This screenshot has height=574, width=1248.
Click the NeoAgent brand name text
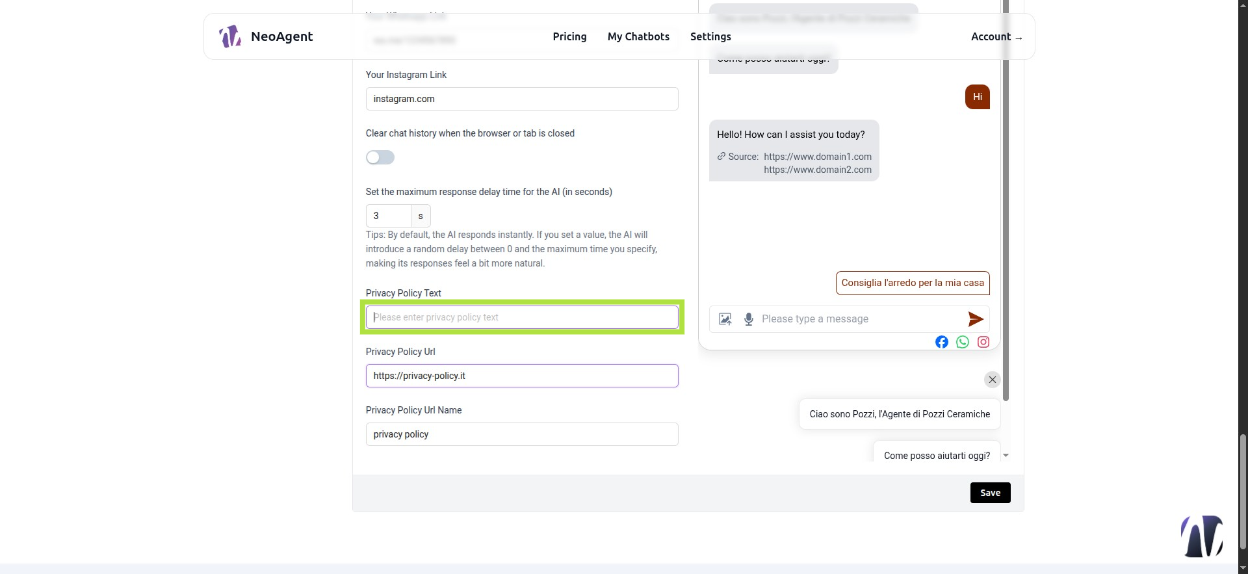pos(281,36)
